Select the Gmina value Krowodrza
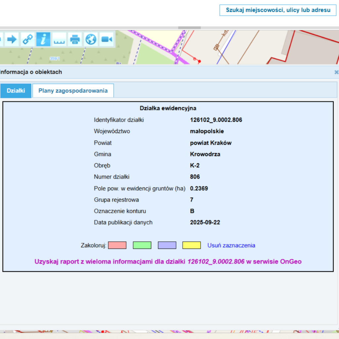339x339 pixels. click(x=205, y=154)
